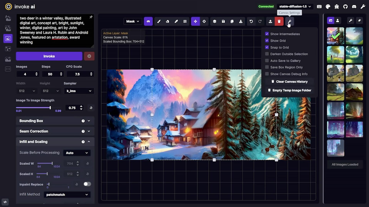Switch to Unified Canvas tab
369x207 pixels.
click(8, 38)
